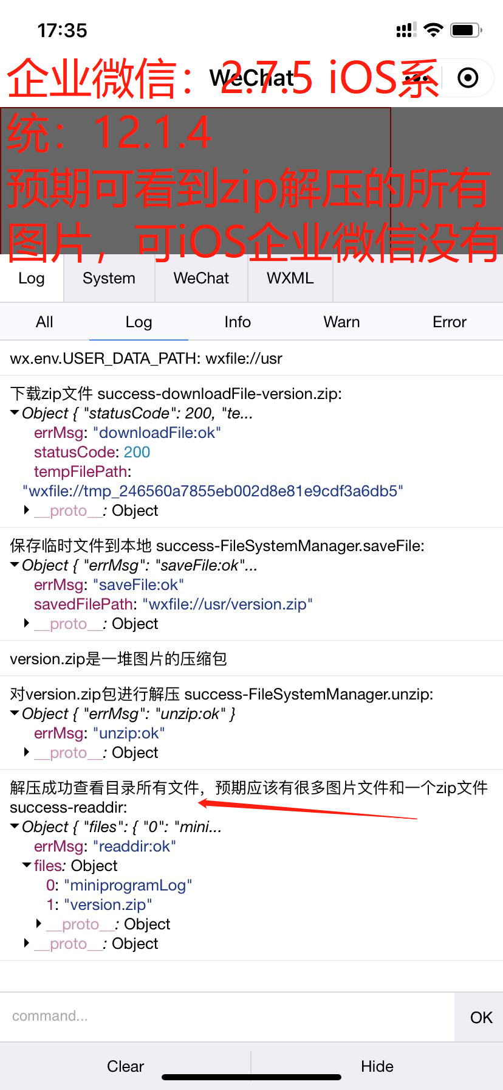Collapse the files Object node
This screenshot has width=503, height=1090.
coord(27,866)
